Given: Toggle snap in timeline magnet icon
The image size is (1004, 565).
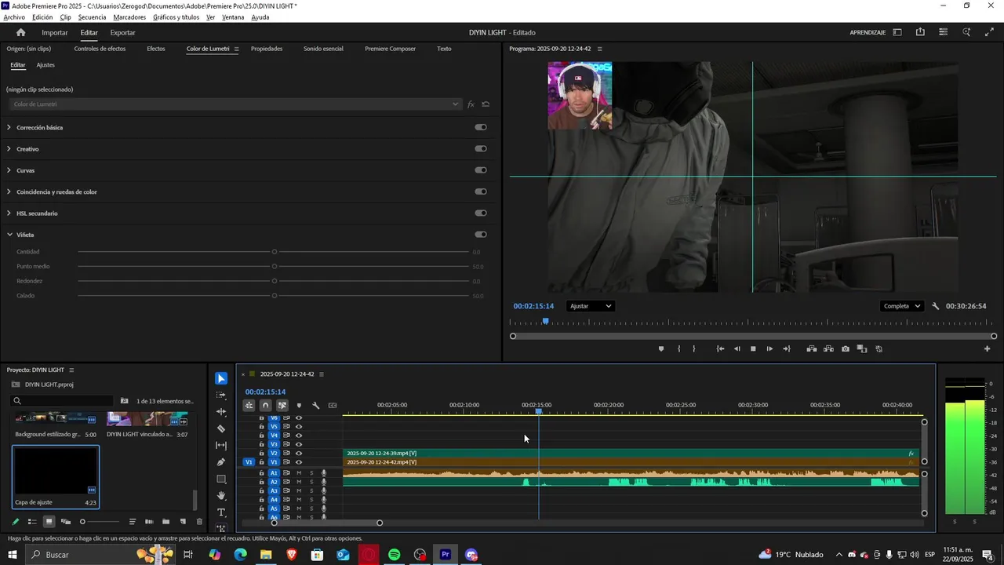Looking at the screenshot, I should coord(265,406).
